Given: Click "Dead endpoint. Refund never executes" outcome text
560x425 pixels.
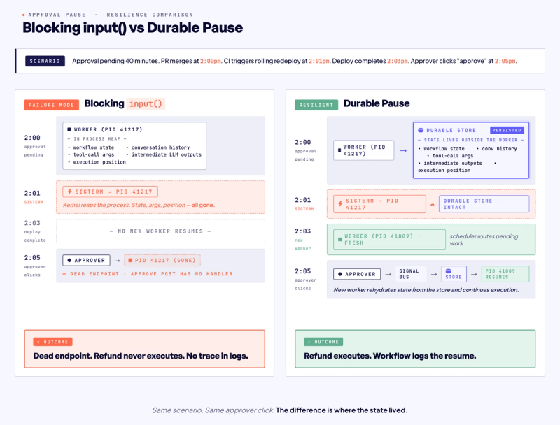Looking at the screenshot, I should pyautogui.click(x=141, y=356).
